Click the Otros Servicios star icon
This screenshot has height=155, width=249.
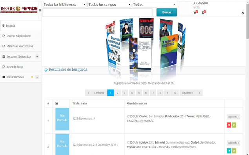point(32,77)
